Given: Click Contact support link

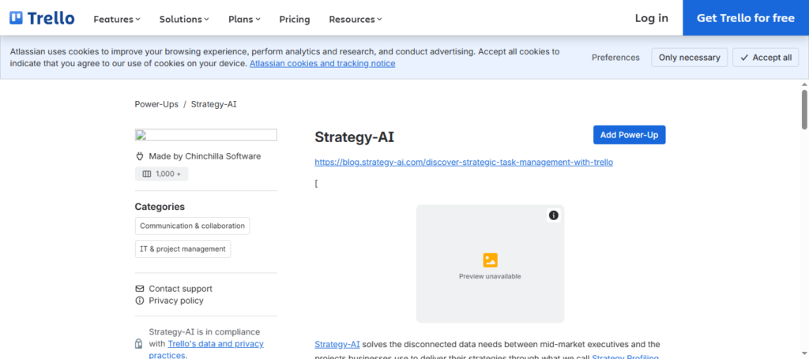Looking at the screenshot, I should 181,289.
